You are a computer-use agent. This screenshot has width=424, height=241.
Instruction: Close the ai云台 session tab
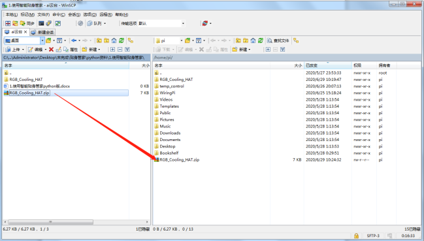[x=25, y=32]
